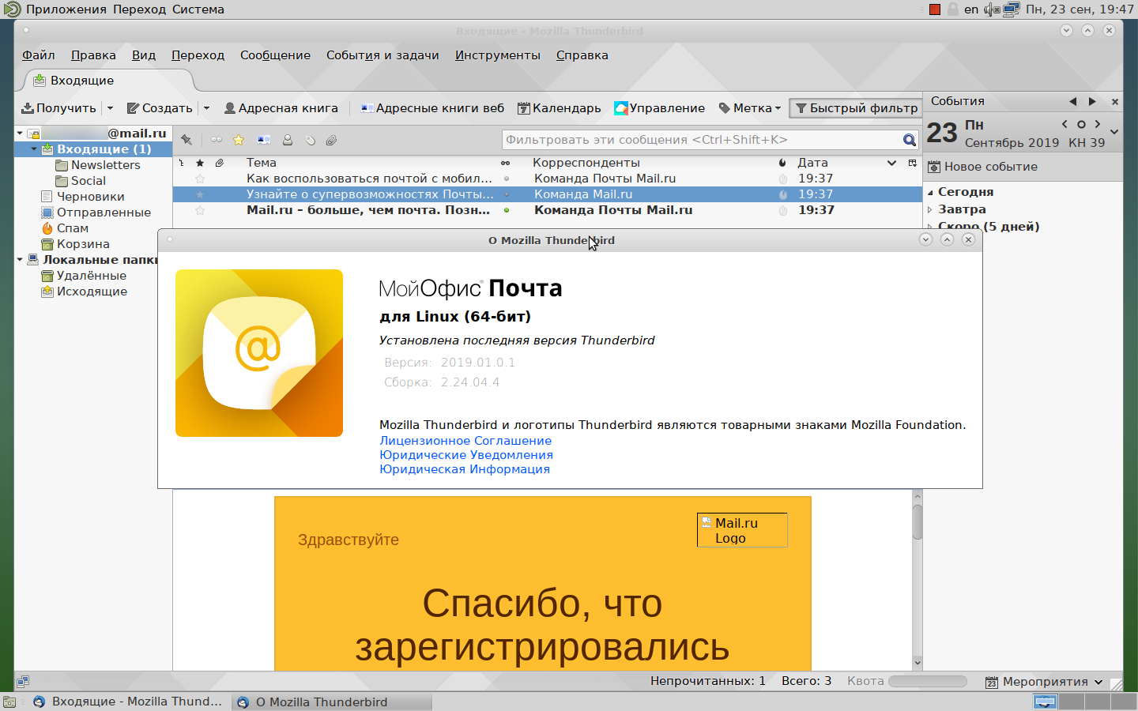Sort messages by the attachment column

click(220, 163)
